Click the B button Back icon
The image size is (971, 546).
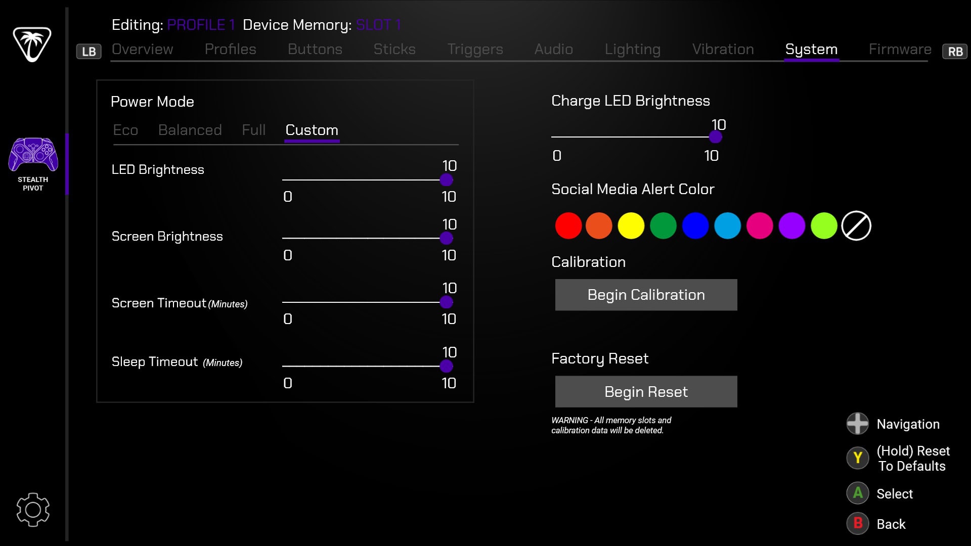coord(858,524)
